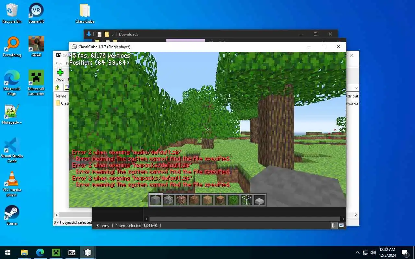Click the Name column header in 7-Zip
The width and height of the screenshot is (415, 259).
pos(61,96)
